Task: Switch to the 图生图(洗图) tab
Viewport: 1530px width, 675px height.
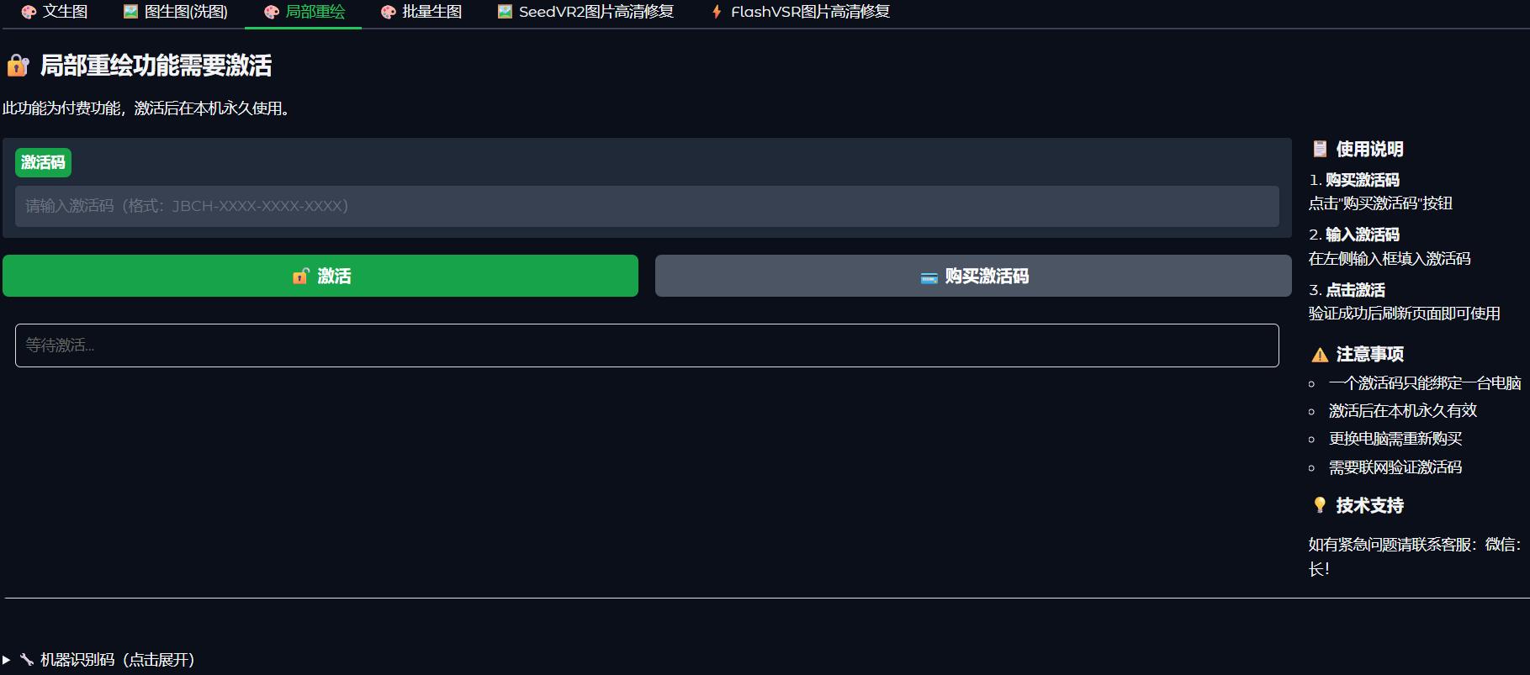Action: 175,13
